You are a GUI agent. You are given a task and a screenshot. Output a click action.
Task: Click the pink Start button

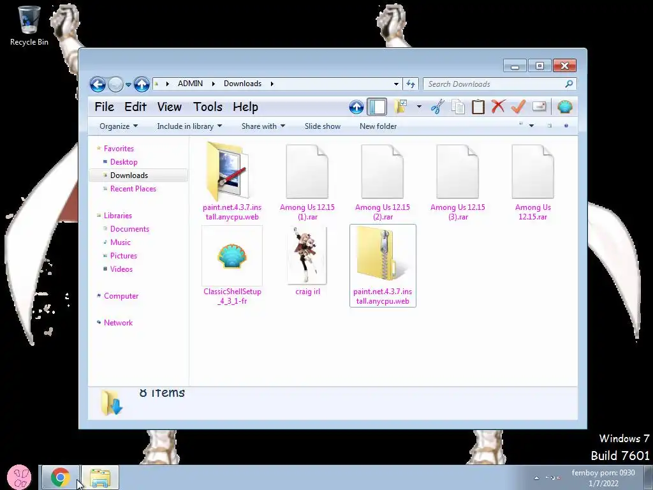(19, 477)
